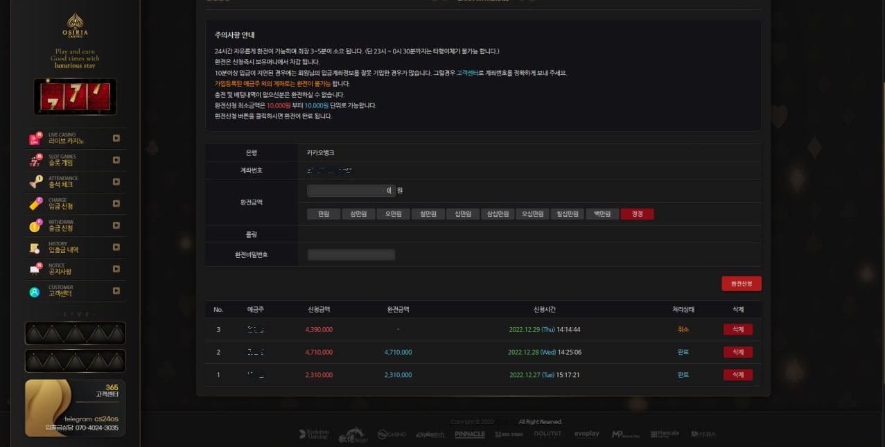Click the Slot Games 777 icon
Viewport: 885px width, 447px height.
(35, 161)
